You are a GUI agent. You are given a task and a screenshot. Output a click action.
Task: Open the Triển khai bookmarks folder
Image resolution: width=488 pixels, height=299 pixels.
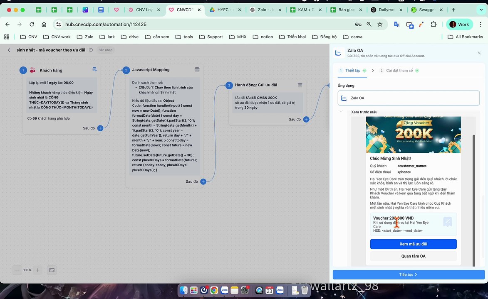(x=292, y=37)
